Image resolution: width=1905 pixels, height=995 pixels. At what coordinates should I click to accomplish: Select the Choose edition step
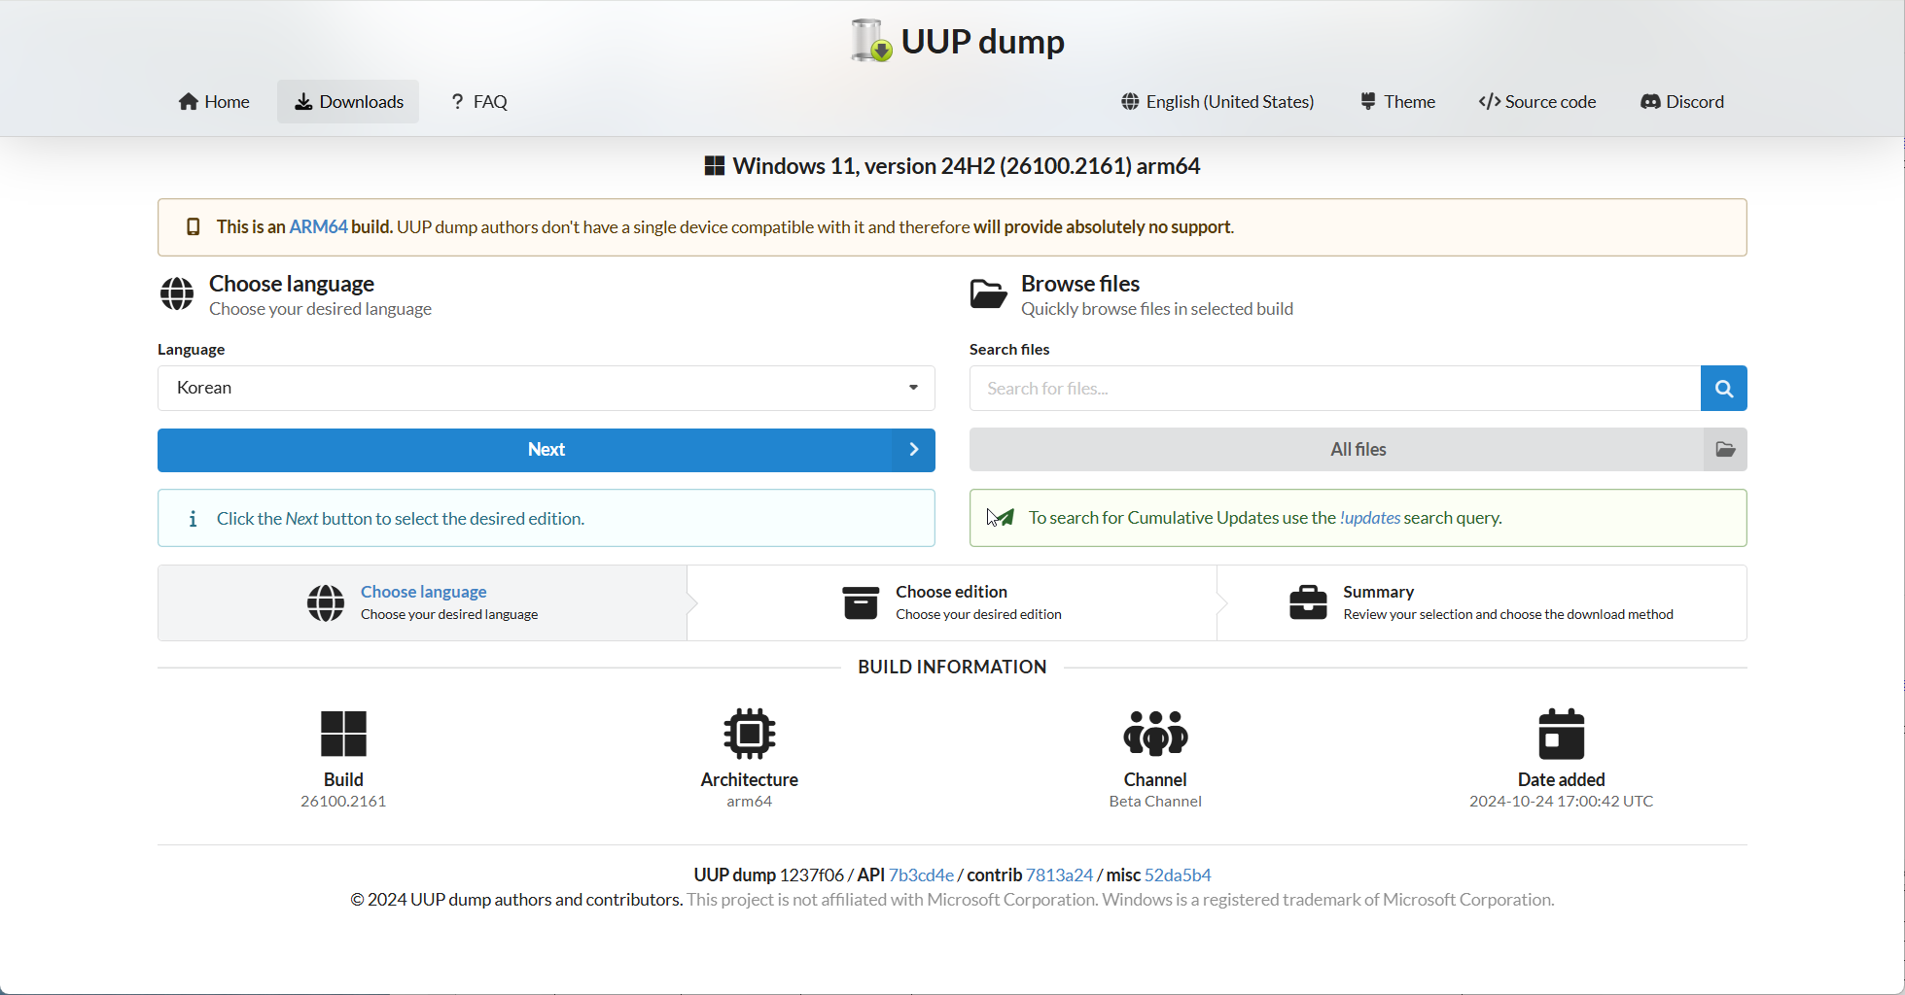click(x=952, y=602)
